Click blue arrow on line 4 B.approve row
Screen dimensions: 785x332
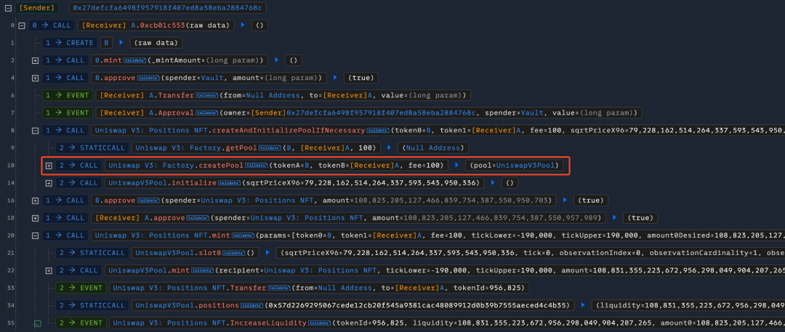point(335,78)
